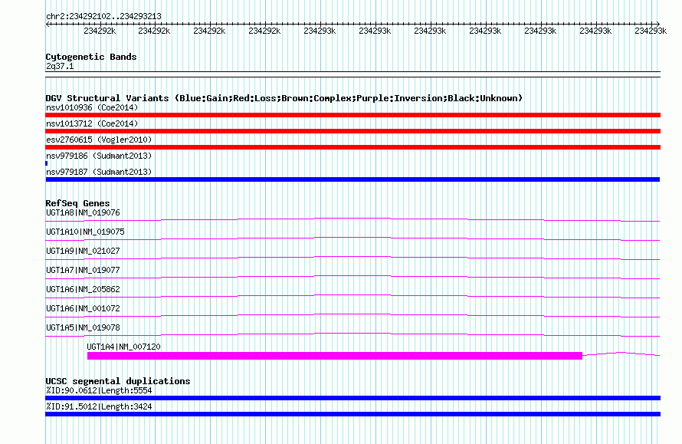Select the esv2760615 (Vogler2010) variant label
Image resolution: width=682 pixels, height=444 pixels.
click(99, 140)
